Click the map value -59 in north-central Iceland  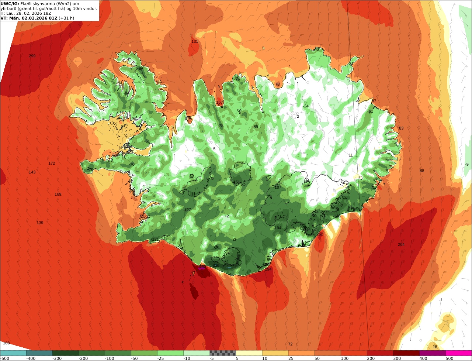coord(255,127)
